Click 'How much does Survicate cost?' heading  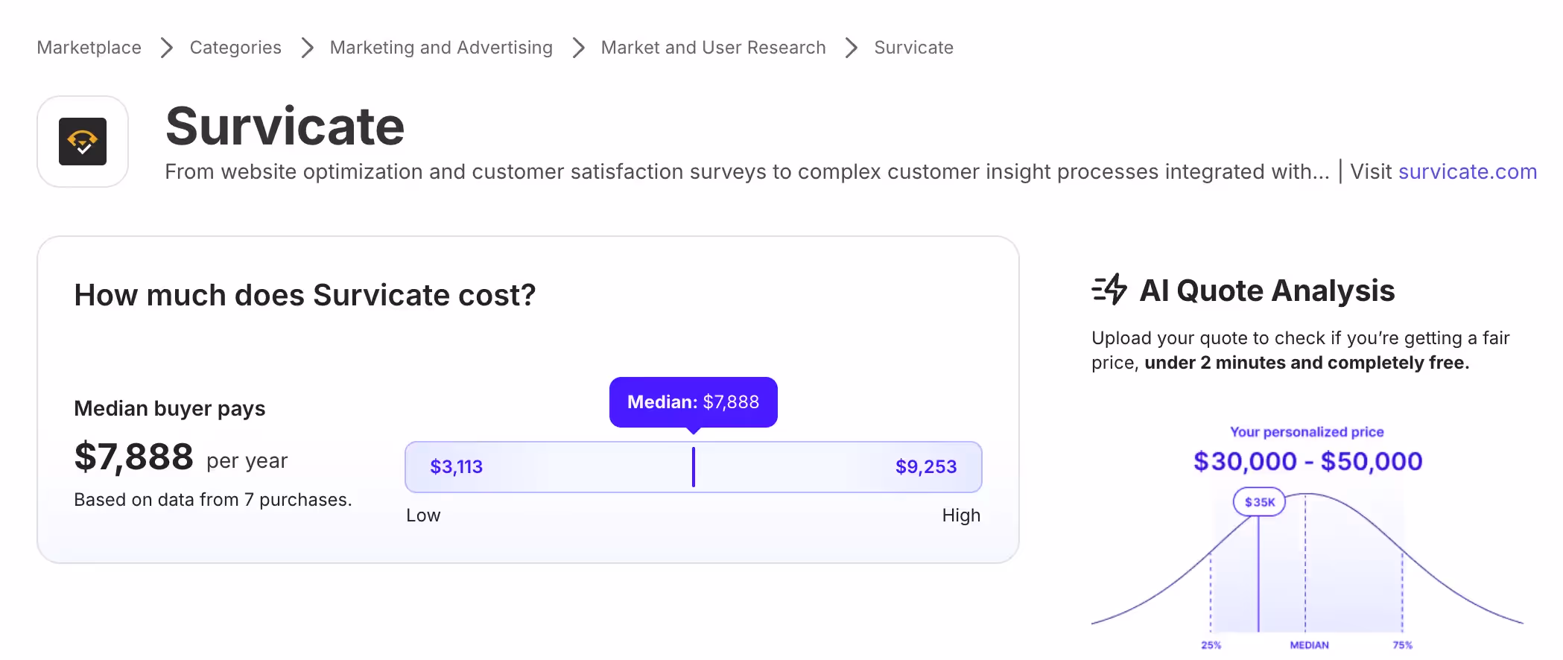[305, 296]
